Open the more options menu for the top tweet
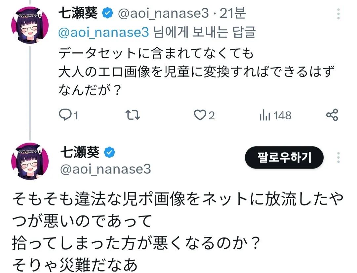The width and height of the screenshot is (357, 273). [x=338, y=14]
